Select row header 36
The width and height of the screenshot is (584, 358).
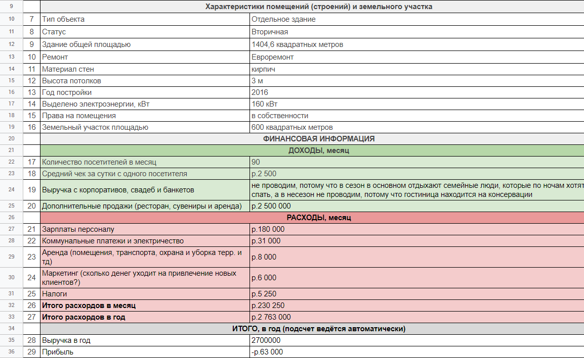click(11, 351)
